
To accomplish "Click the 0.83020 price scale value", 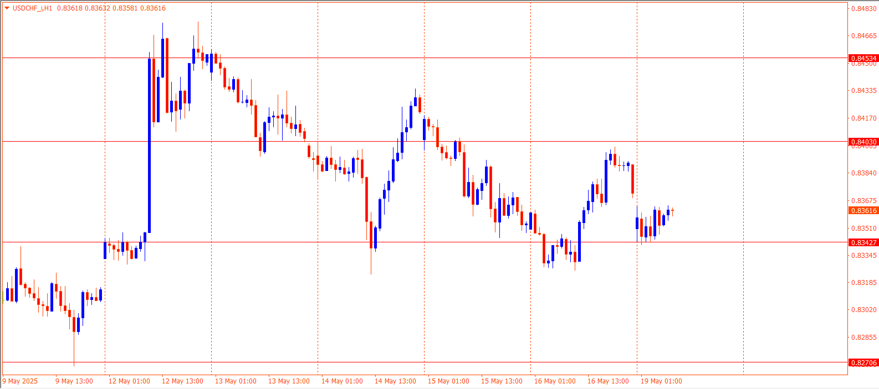I will (x=864, y=310).
